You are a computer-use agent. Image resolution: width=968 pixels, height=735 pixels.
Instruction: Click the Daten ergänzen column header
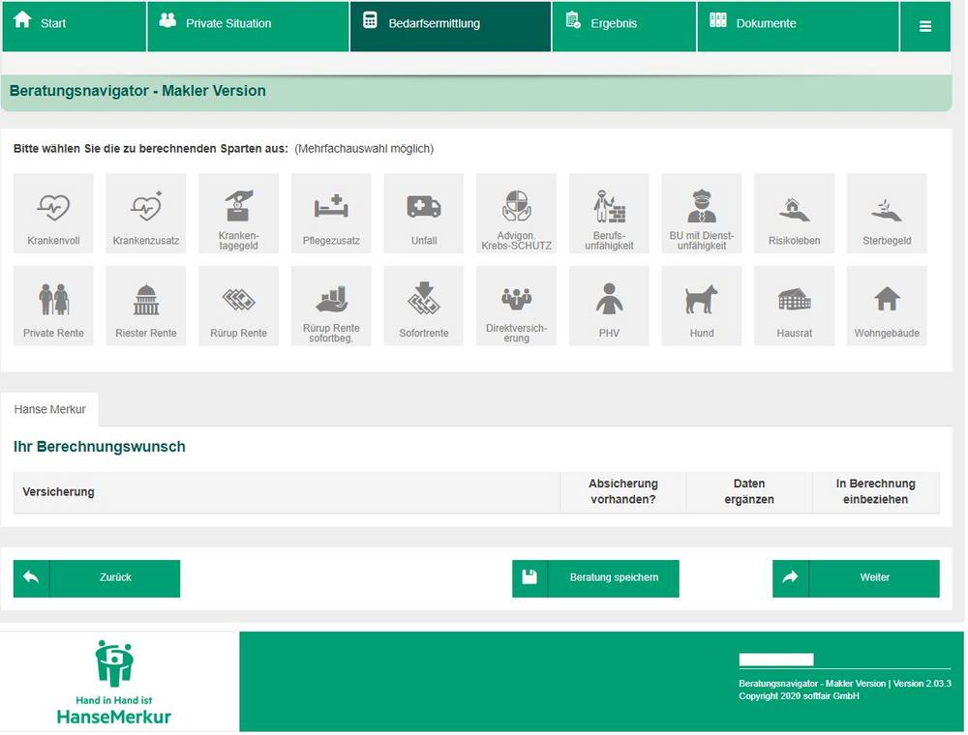pos(749,492)
